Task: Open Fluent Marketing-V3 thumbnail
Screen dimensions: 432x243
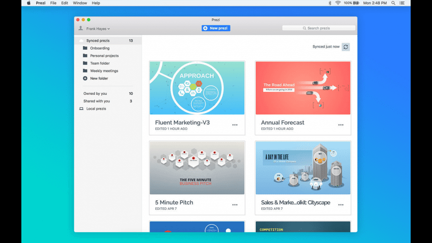Action: (x=197, y=88)
